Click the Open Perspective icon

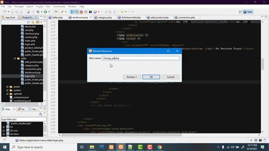pyautogui.click(x=240, y=12)
